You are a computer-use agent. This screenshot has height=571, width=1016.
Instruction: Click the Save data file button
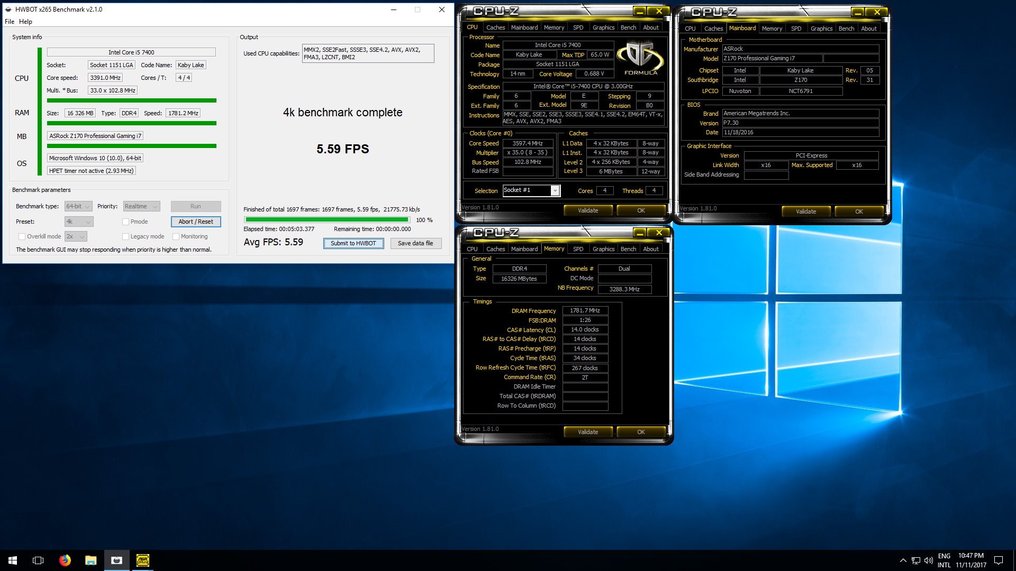415,243
